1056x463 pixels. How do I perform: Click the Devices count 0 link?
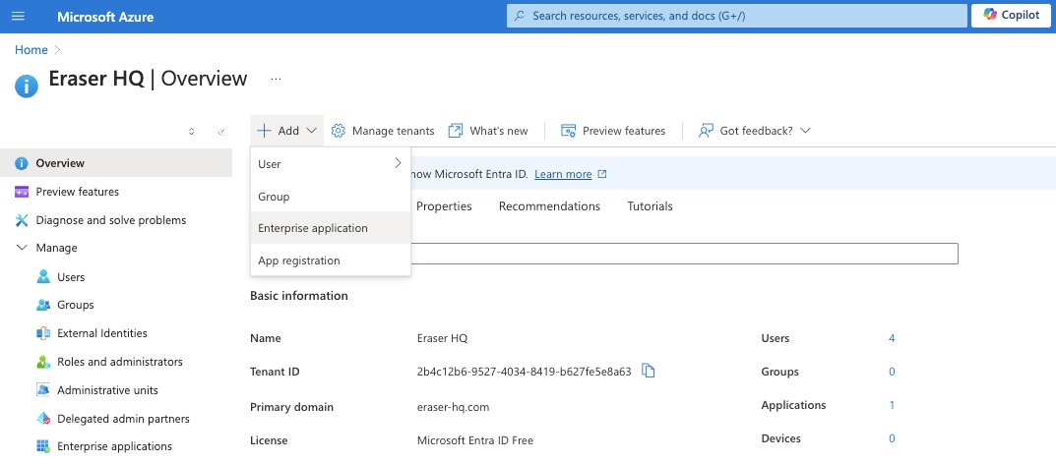pos(892,438)
